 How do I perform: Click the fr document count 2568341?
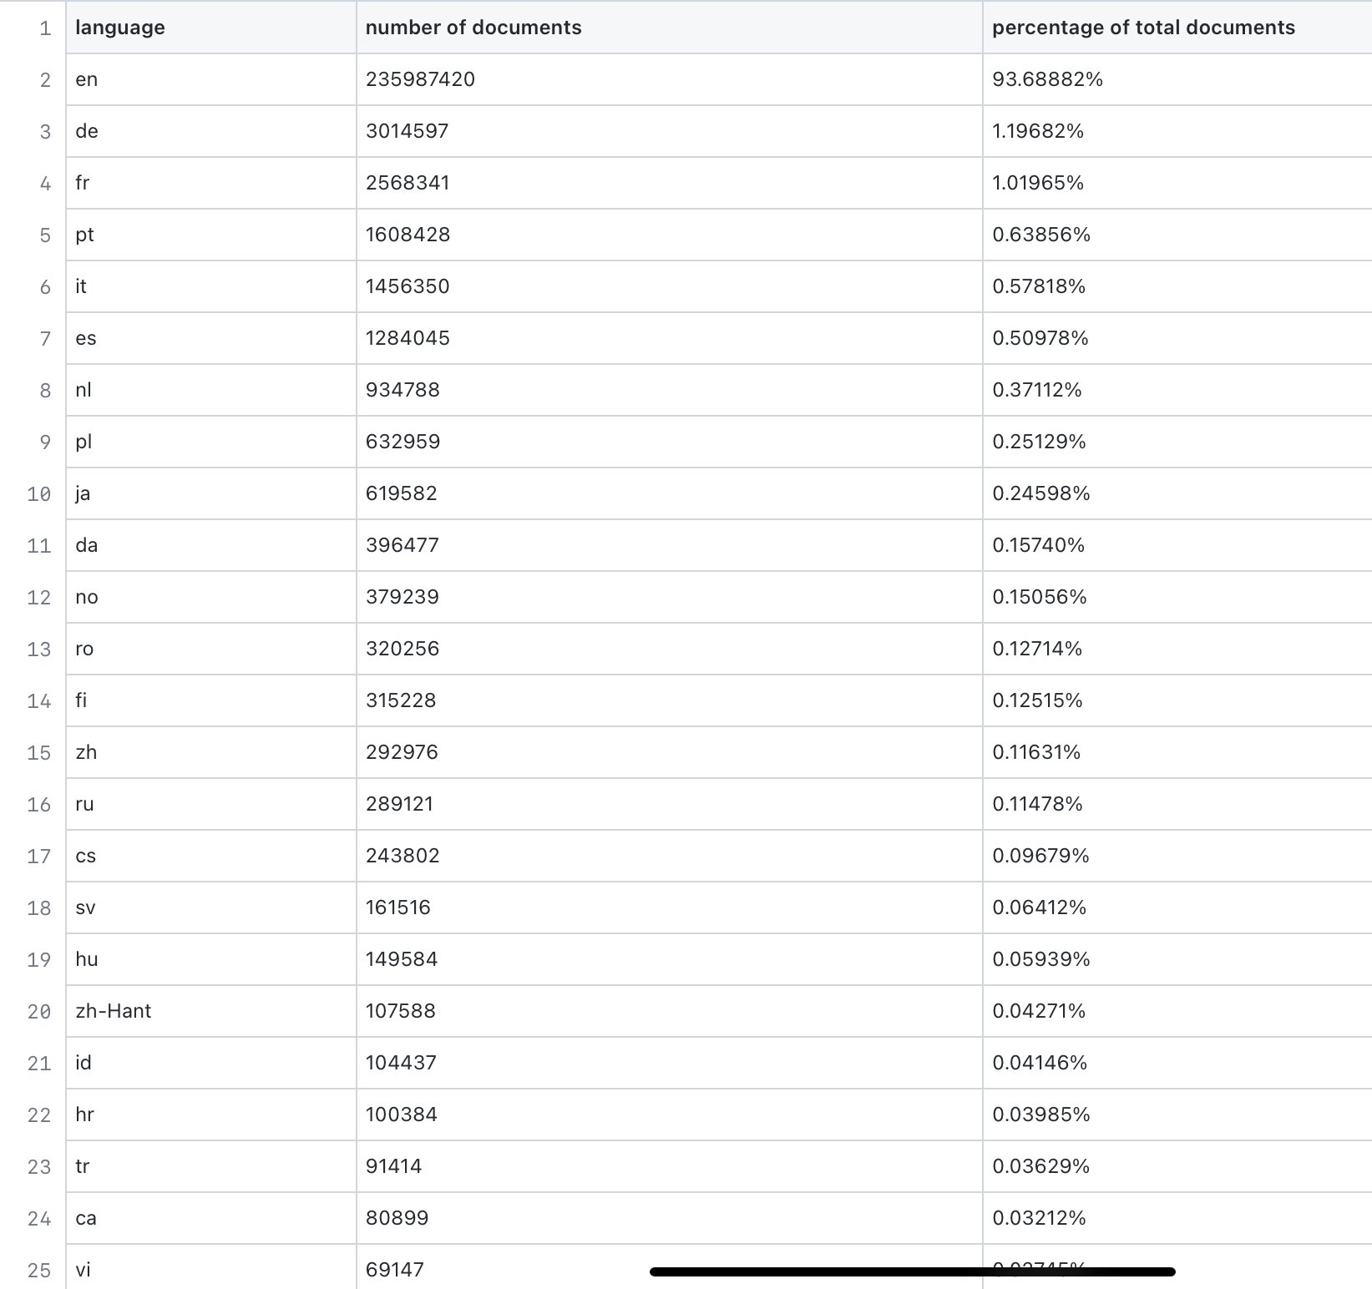[408, 183]
